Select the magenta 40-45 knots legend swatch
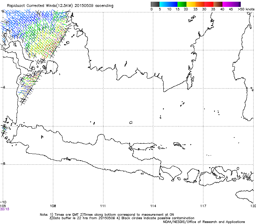Viewport: 256px width, 224px height. [227, 4]
